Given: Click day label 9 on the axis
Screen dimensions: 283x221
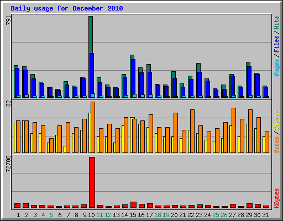Looking at the screenshot, I should (x=85, y=215).
